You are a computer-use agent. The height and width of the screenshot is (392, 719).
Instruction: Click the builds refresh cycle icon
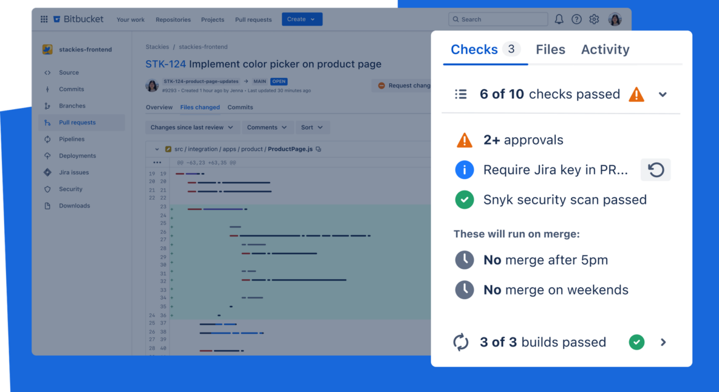[x=461, y=342]
